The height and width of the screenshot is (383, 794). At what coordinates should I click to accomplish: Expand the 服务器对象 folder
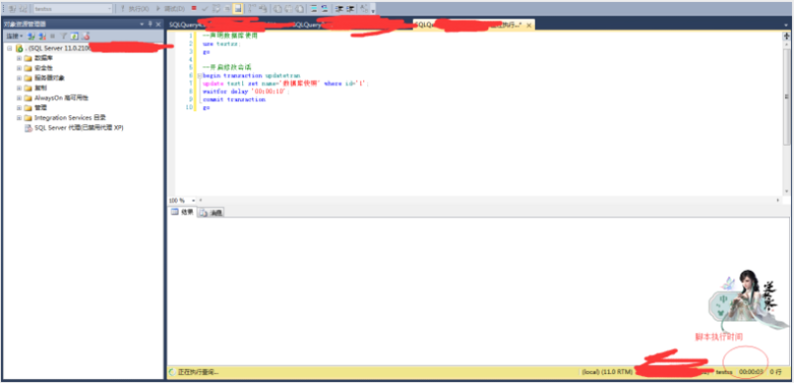click(19, 78)
